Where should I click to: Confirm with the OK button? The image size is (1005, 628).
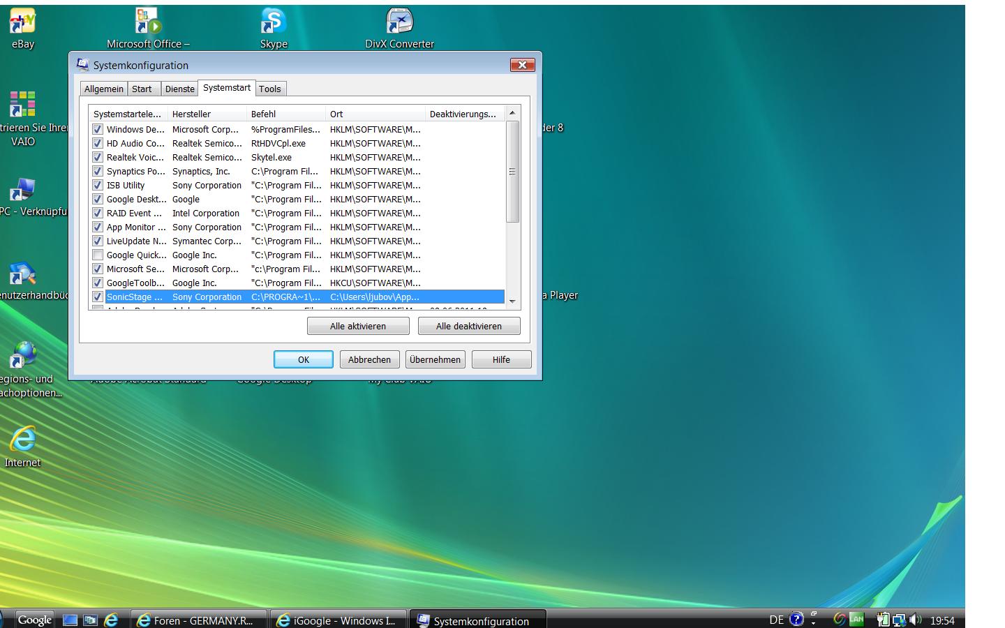point(304,359)
